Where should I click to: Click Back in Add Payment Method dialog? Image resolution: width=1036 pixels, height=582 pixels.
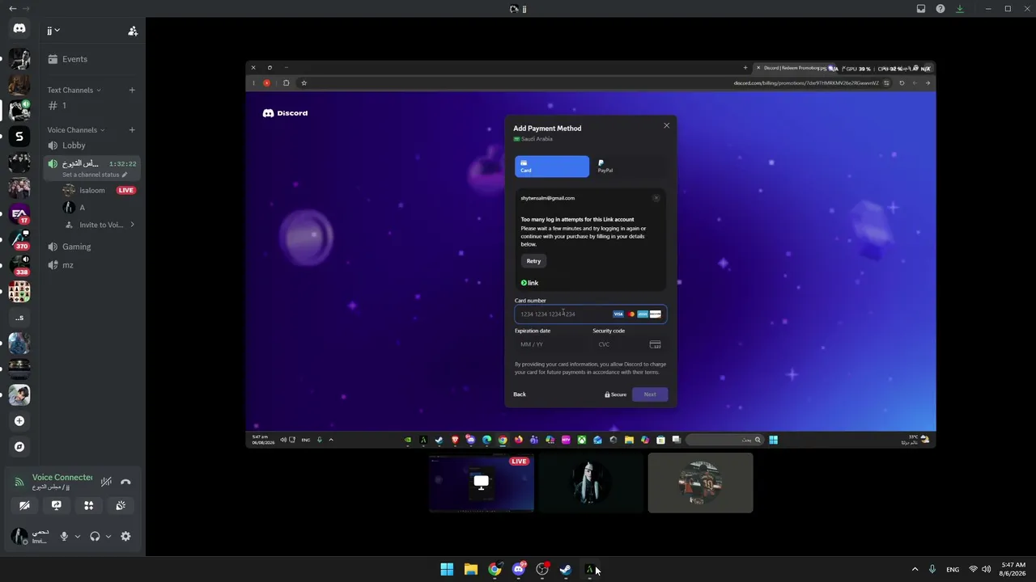(520, 394)
